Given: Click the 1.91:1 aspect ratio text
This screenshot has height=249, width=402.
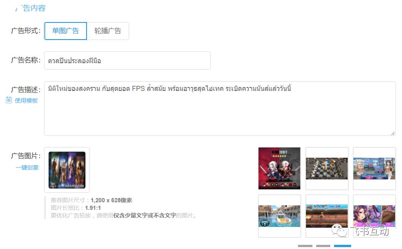Looking at the screenshot, I should (x=93, y=207).
